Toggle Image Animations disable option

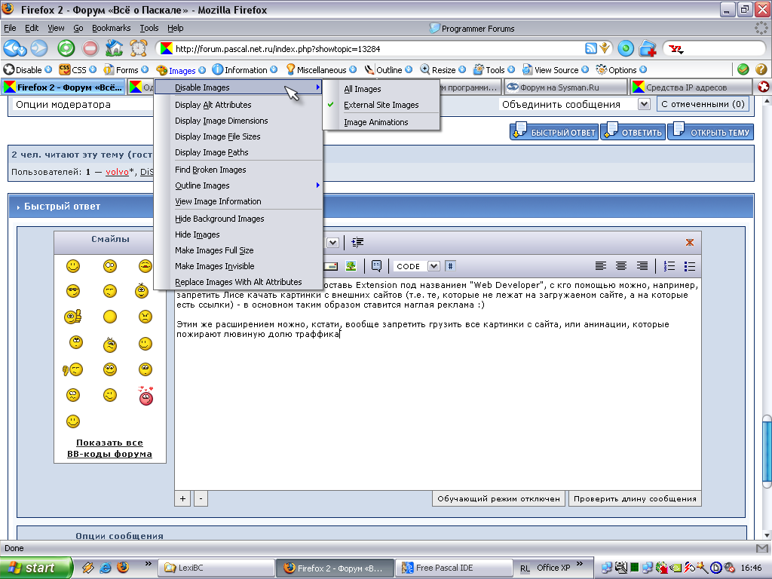375,122
